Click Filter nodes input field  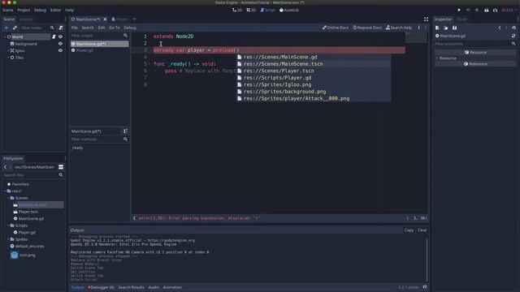pyautogui.click(x=34, y=28)
